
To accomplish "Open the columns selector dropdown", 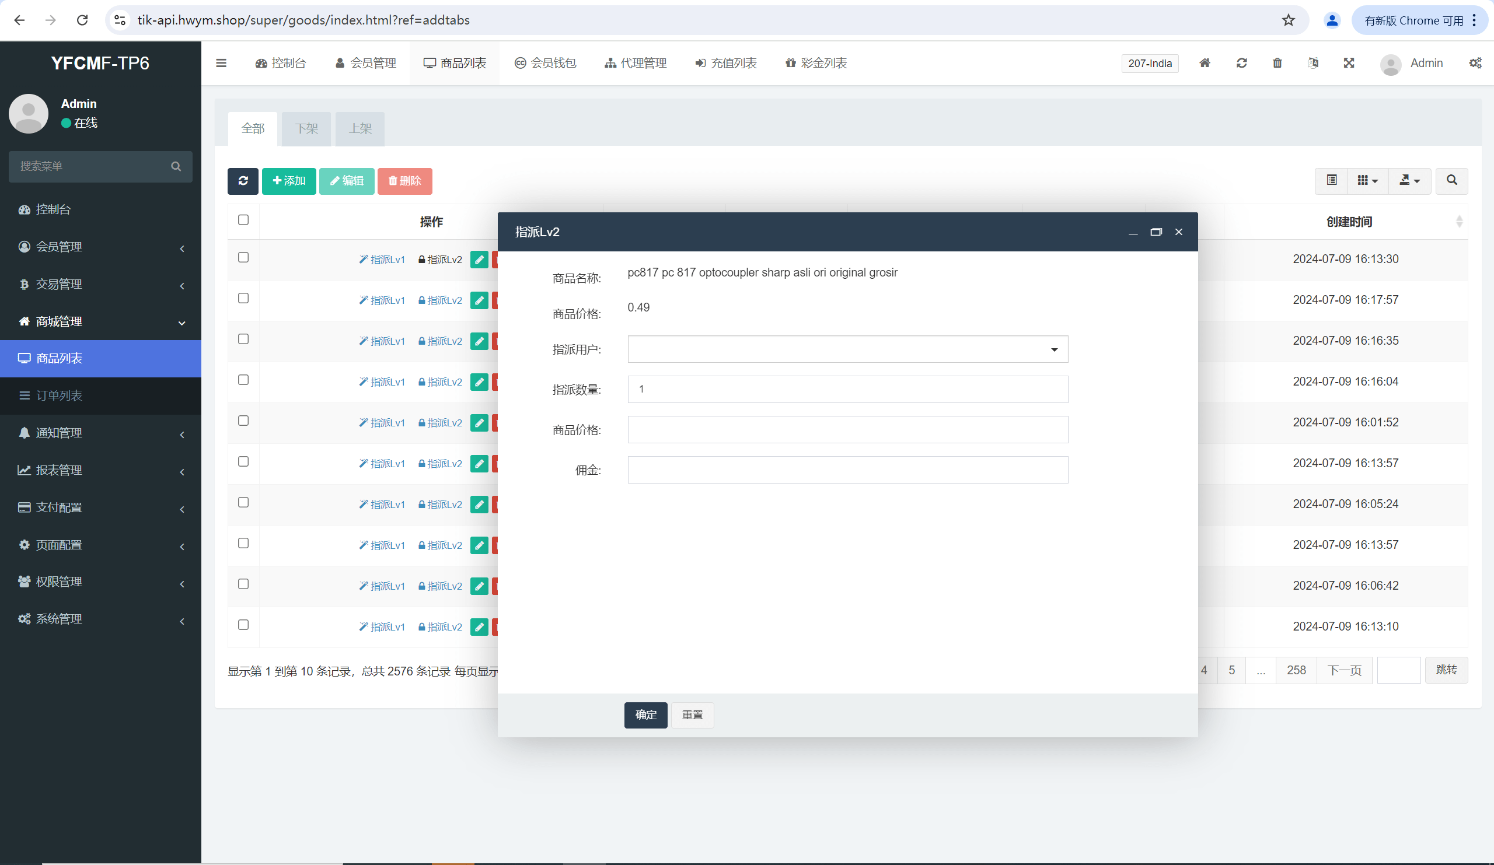I will [x=1367, y=180].
